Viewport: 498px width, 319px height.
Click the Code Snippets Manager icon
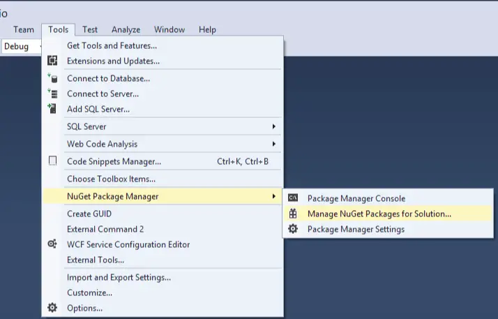(x=52, y=161)
